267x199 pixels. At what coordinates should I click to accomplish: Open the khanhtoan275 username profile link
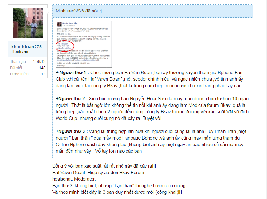click(26, 47)
